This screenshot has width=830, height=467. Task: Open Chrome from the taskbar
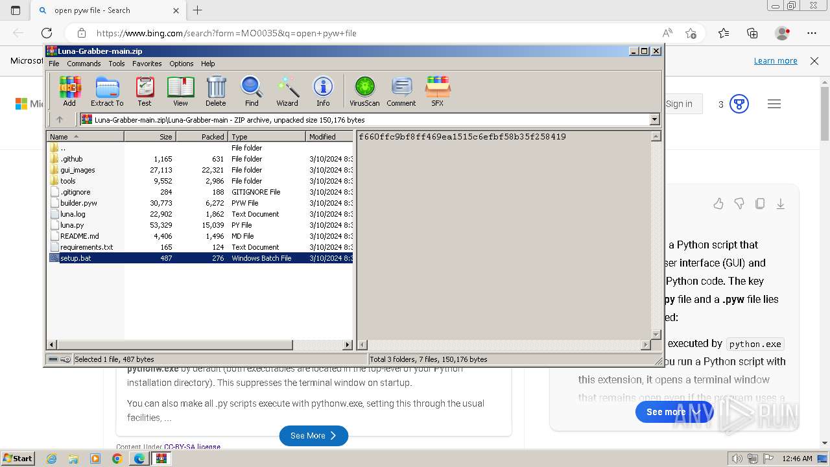[117, 459]
